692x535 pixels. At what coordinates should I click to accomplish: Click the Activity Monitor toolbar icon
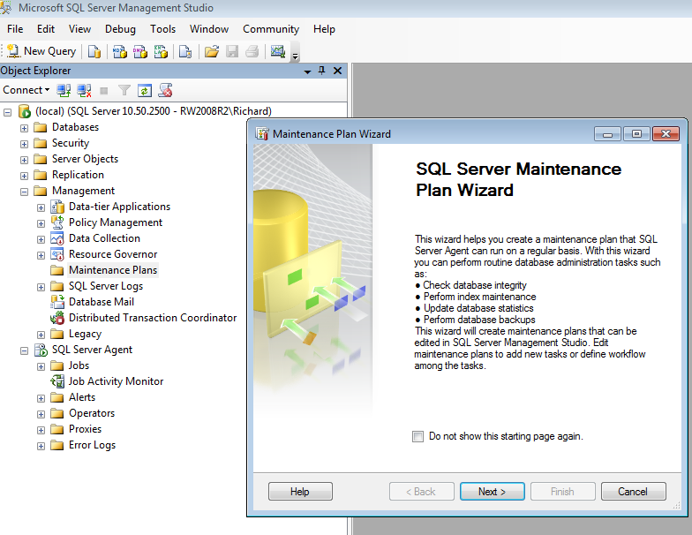tap(278, 51)
